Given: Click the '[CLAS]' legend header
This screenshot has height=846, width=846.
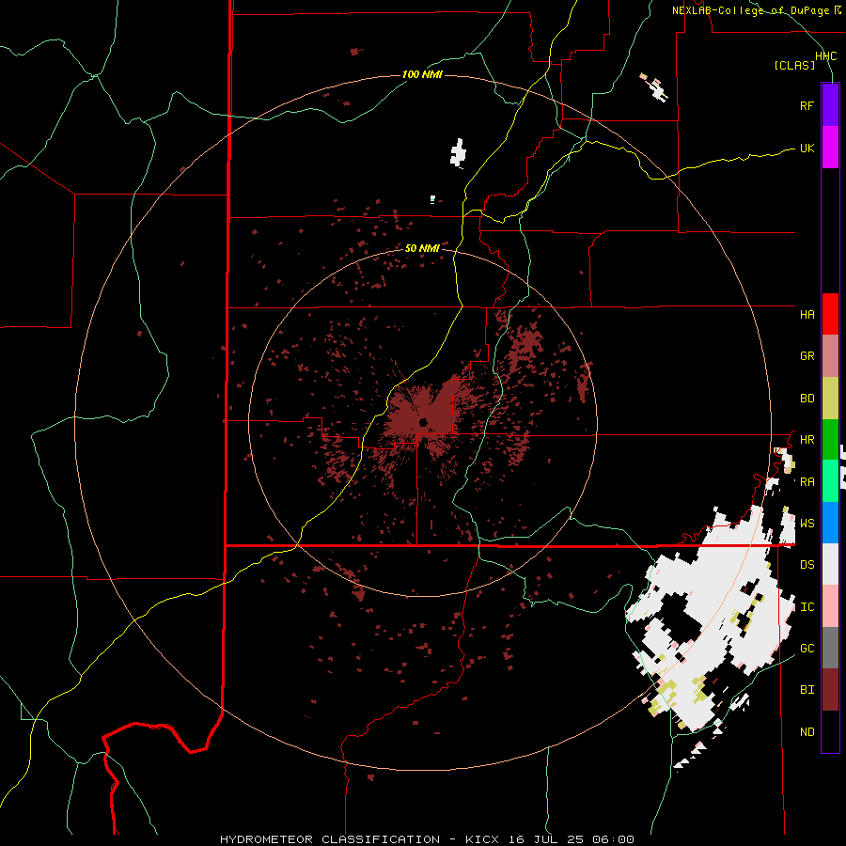Looking at the screenshot, I should click(x=794, y=65).
